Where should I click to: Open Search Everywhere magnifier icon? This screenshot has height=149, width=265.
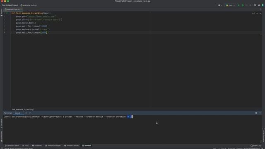click(255, 5)
